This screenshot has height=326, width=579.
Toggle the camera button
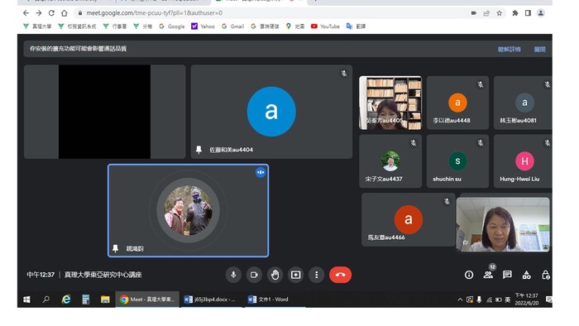point(254,275)
